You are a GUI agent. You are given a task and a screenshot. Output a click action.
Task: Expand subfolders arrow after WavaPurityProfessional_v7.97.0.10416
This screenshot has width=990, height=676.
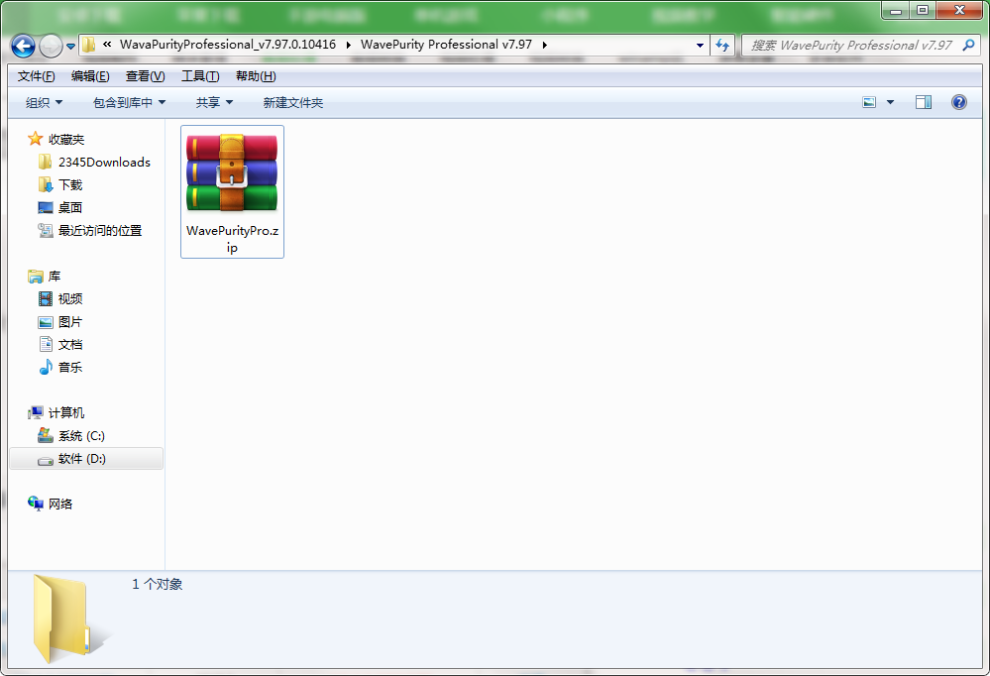tap(349, 45)
